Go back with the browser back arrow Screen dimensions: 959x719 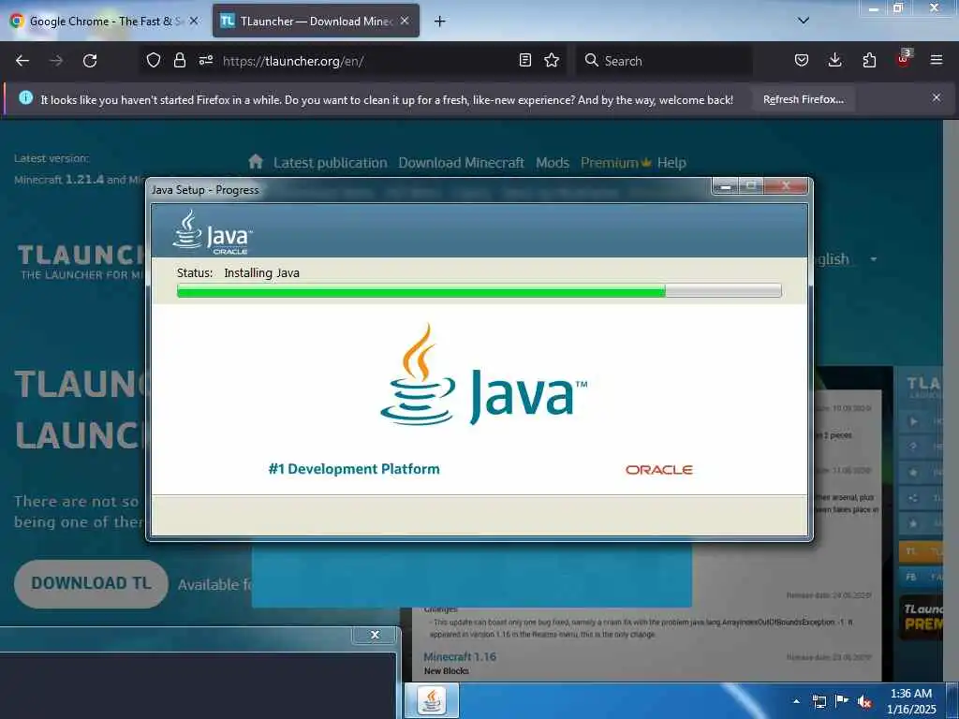22,61
